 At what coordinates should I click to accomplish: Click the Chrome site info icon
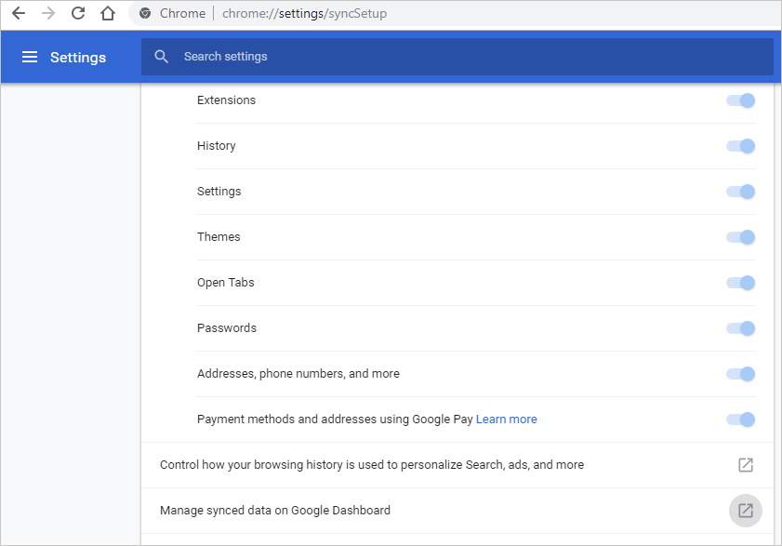[145, 14]
